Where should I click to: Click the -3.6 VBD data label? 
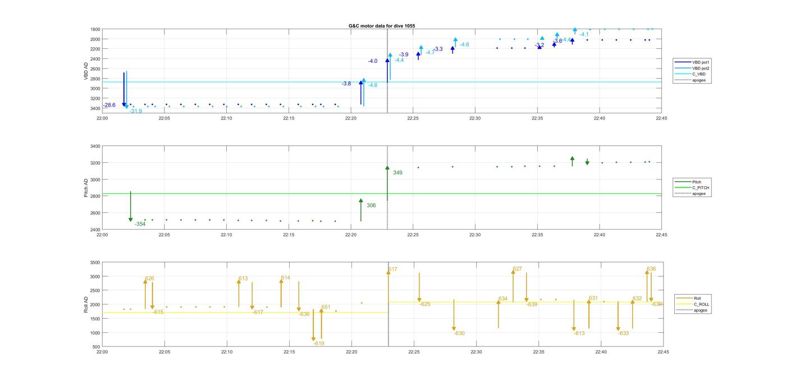(557, 41)
